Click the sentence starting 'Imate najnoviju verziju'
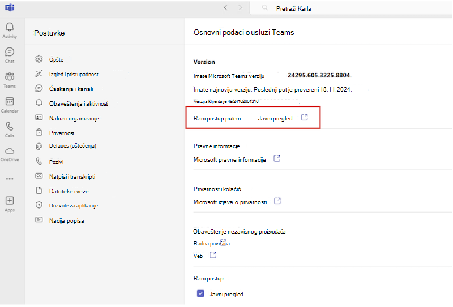Image resolution: width=453 pixels, height=307 pixels. point(272,89)
